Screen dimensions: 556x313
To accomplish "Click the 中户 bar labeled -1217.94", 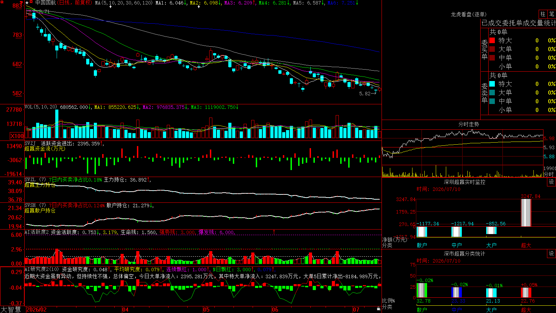I will 457,232.
